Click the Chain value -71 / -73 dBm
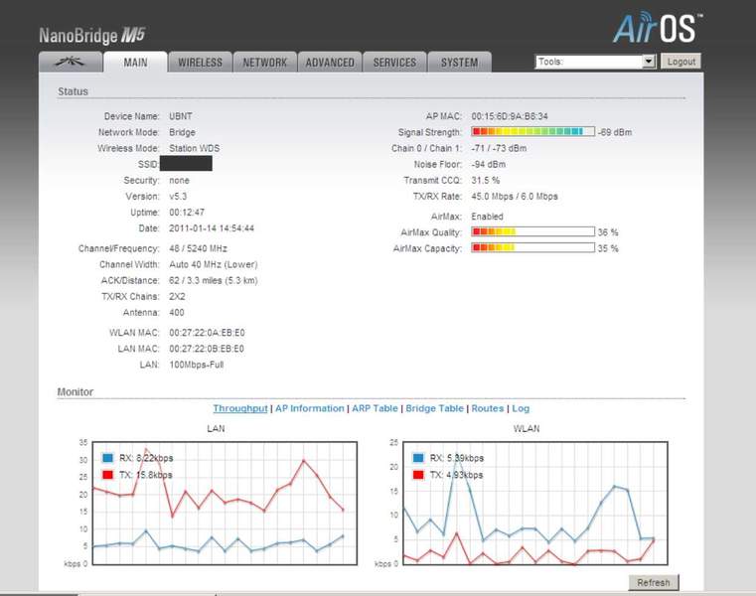The width and height of the screenshot is (756, 596). coord(499,148)
